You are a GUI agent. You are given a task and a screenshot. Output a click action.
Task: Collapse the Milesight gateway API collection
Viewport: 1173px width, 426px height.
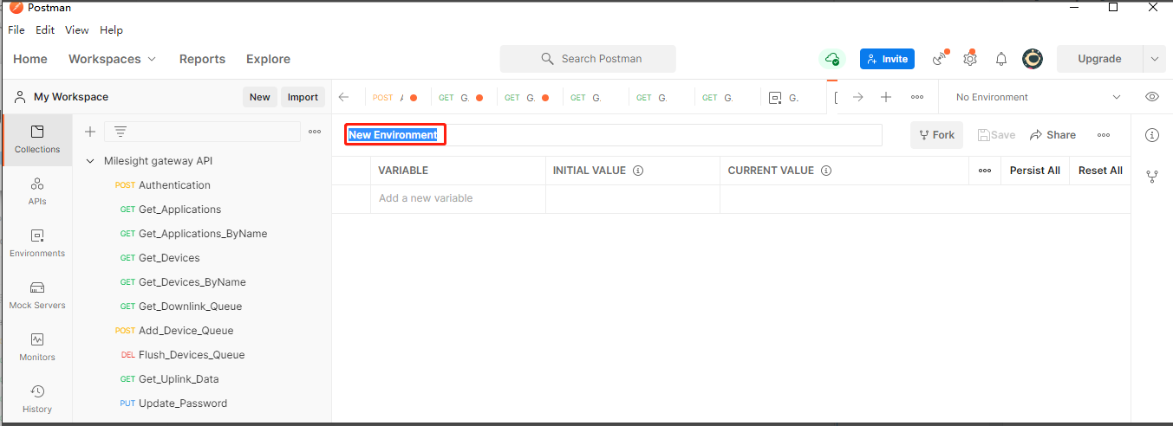tap(90, 161)
